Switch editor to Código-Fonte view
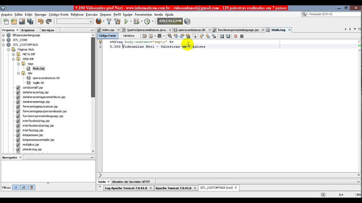Viewport: 362px width, 203px height. (x=107, y=36)
